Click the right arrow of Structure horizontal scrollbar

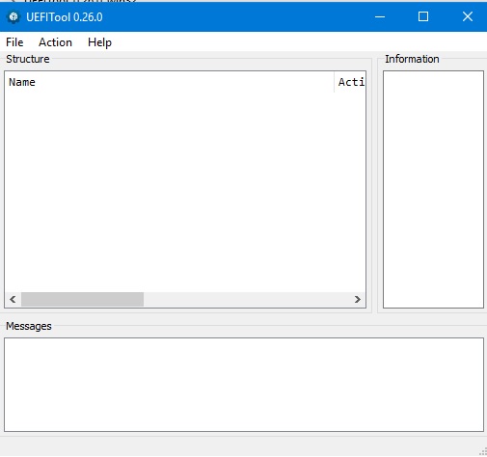pos(358,299)
